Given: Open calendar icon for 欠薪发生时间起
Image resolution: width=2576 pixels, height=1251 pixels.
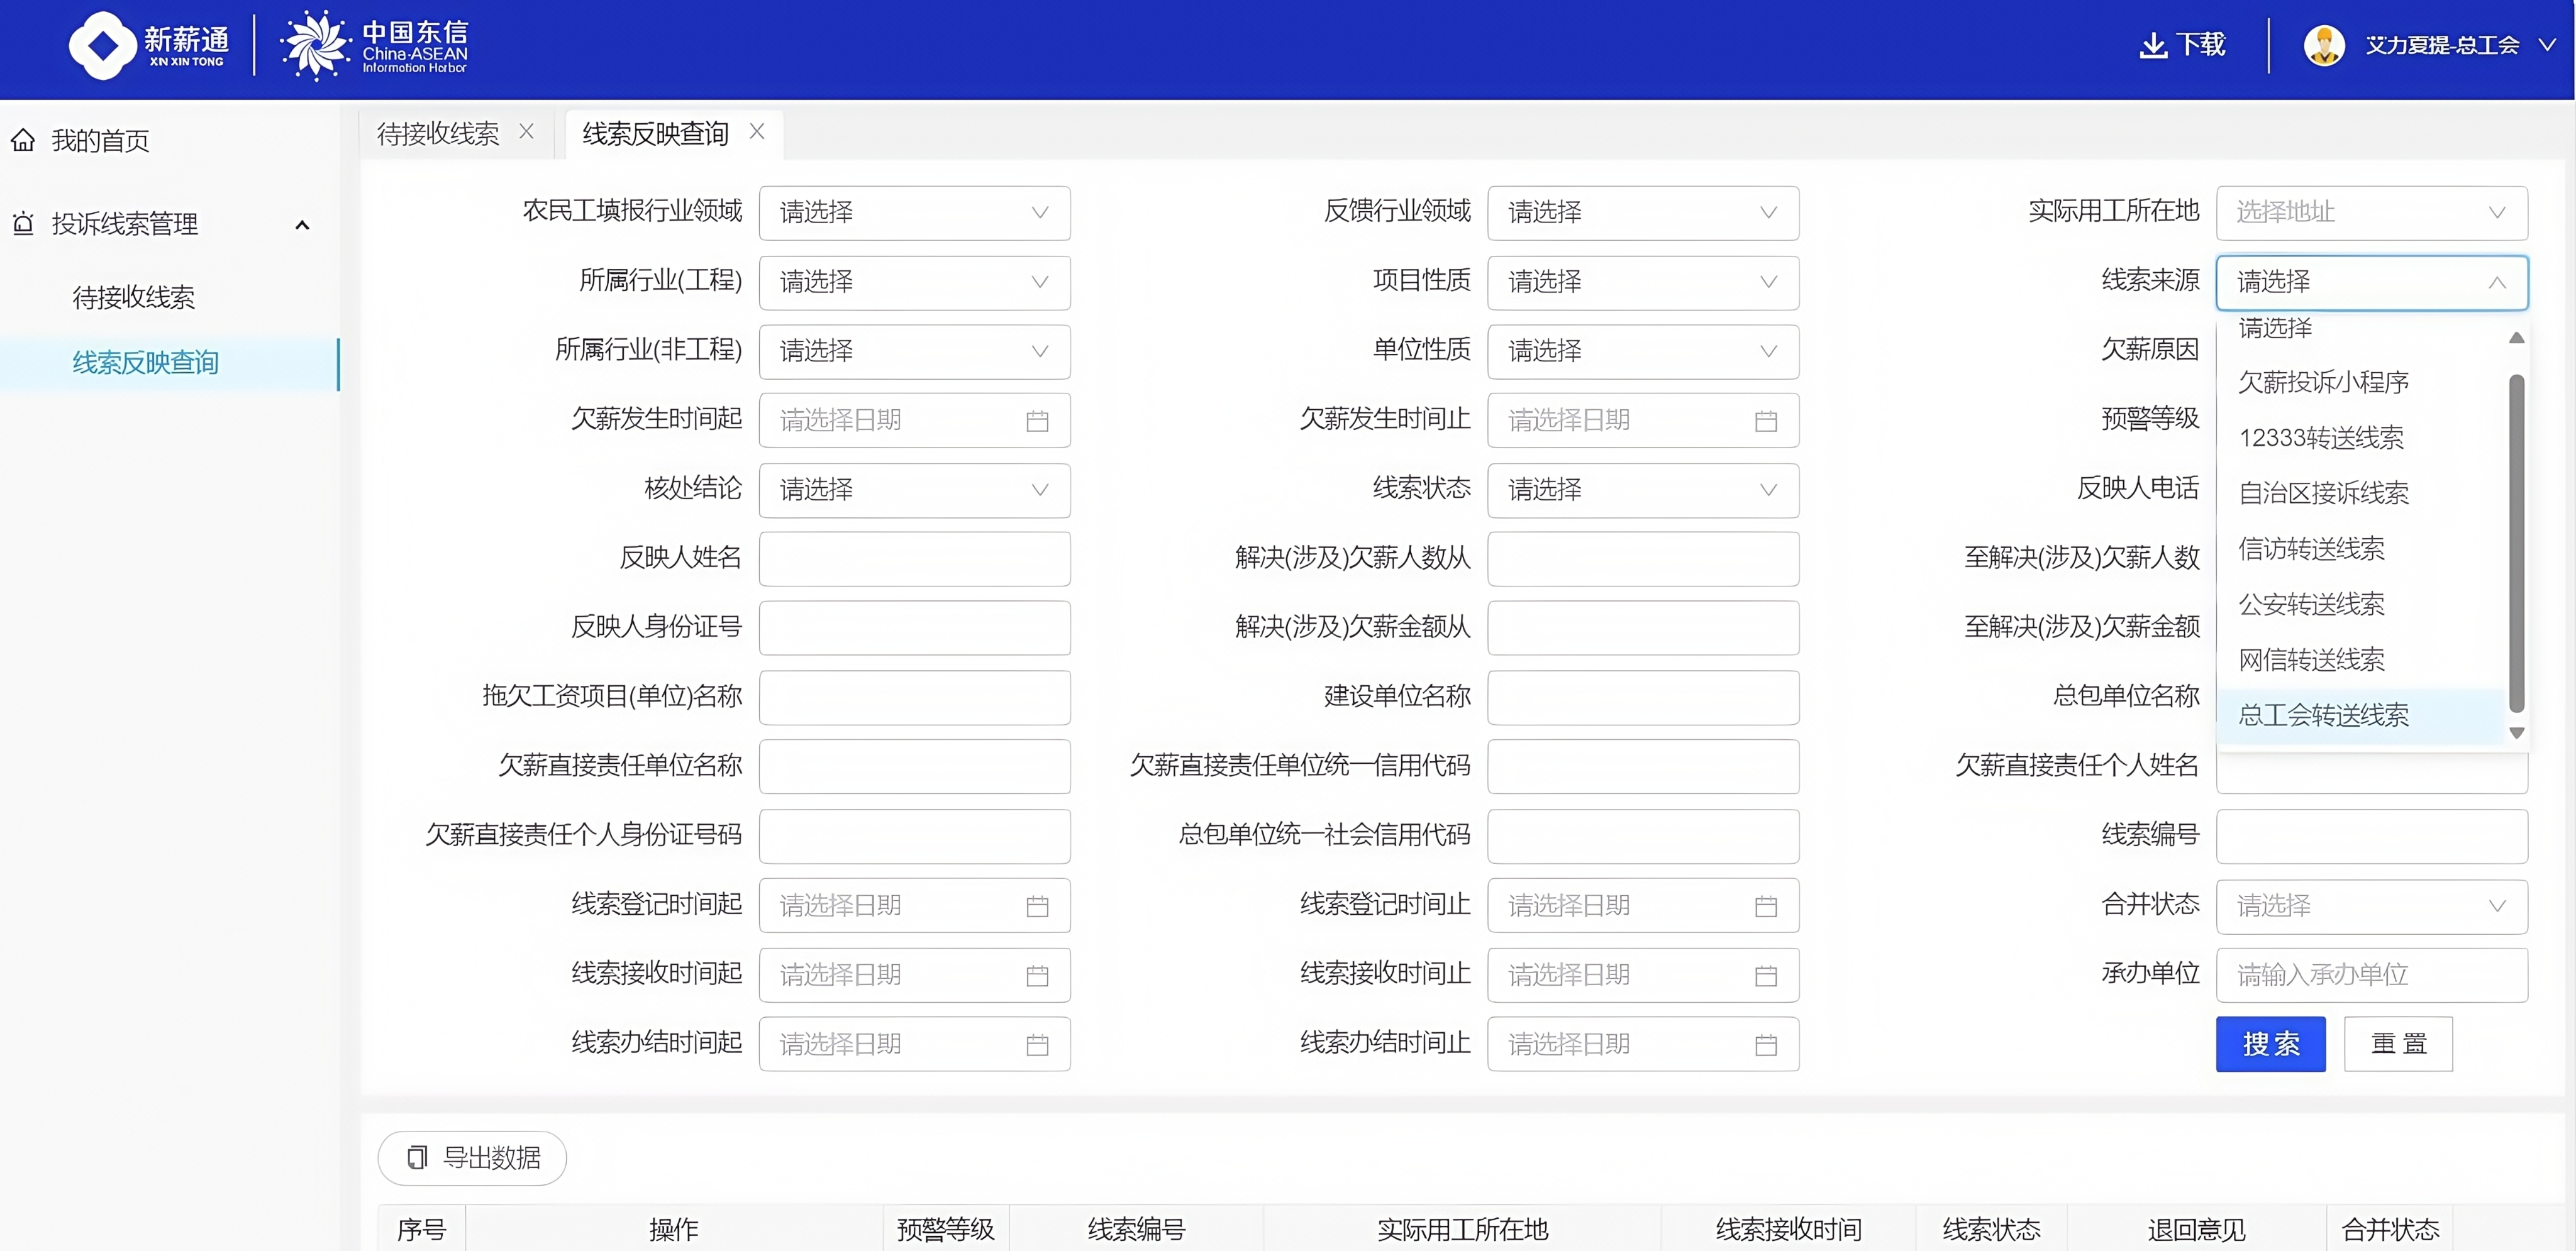Looking at the screenshot, I should [1037, 421].
